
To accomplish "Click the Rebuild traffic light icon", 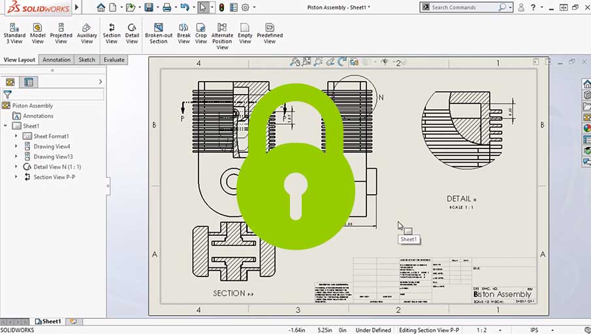I will coord(221,7).
